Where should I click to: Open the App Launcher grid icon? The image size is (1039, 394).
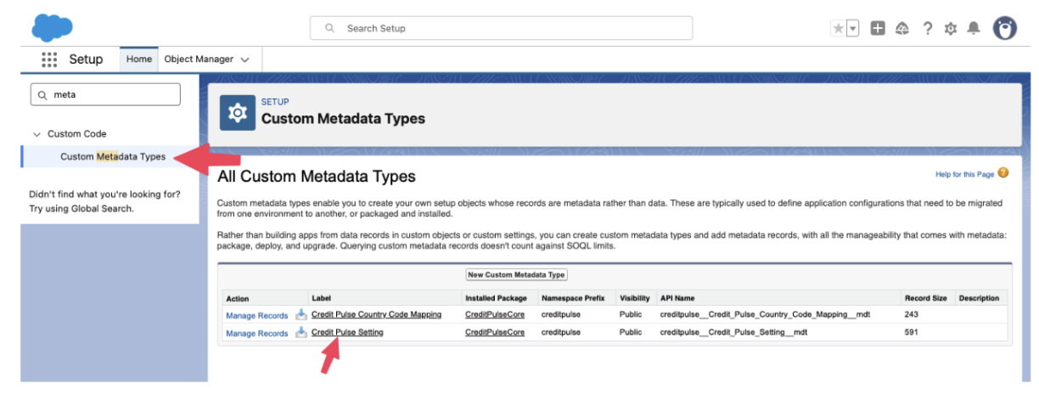pyautogui.click(x=48, y=59)
